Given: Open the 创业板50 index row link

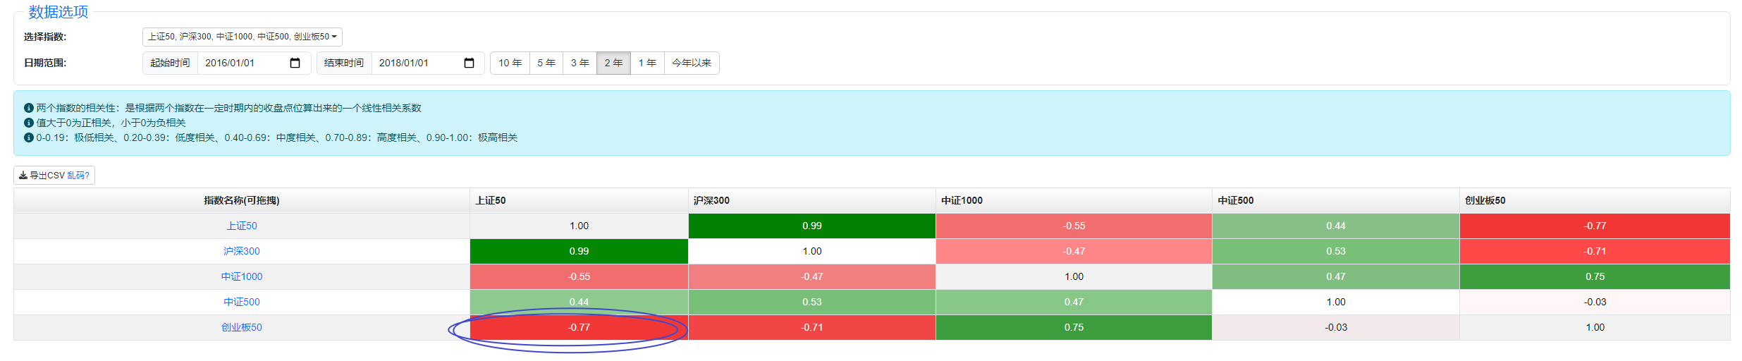Looking at the screenshot, I should [x=242, y=327].
